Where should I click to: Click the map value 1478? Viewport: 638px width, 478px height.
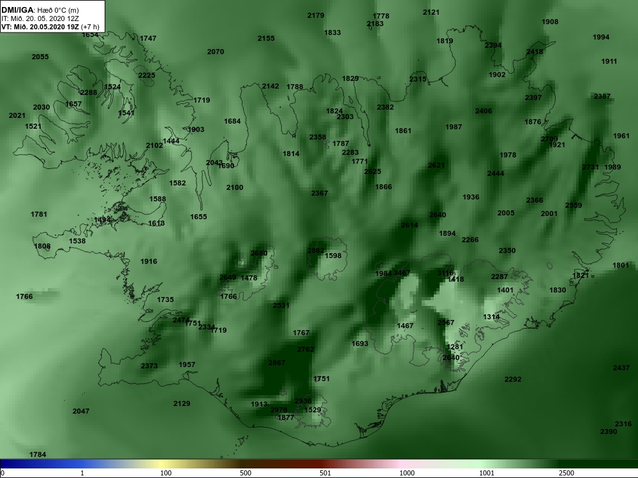click(249, 278)
